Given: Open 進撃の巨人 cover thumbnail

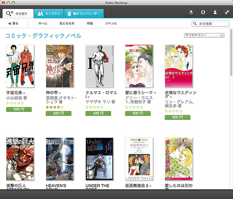Looking at the screenshot, I should click(x=20, y=159).
